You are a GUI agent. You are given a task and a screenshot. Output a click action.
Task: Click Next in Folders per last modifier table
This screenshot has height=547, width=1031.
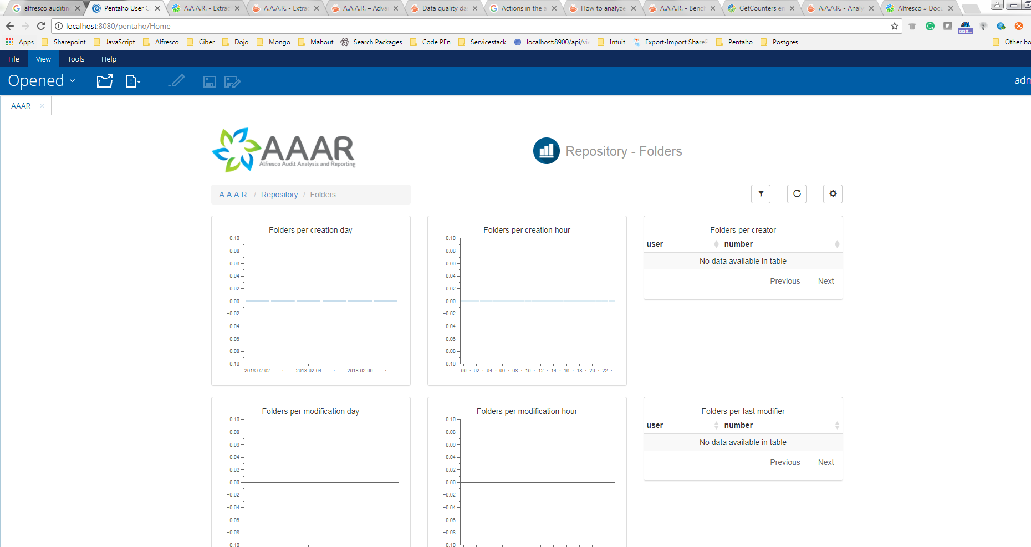click(x=826, y=462)
